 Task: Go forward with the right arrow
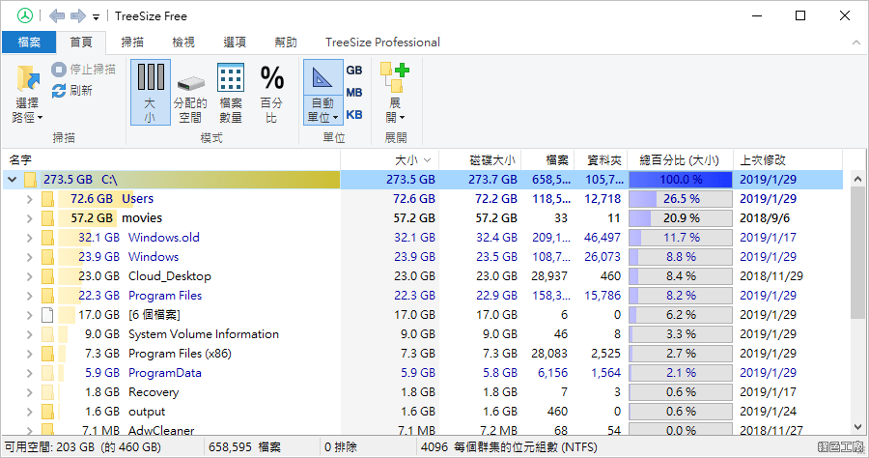tap(78, 16)
